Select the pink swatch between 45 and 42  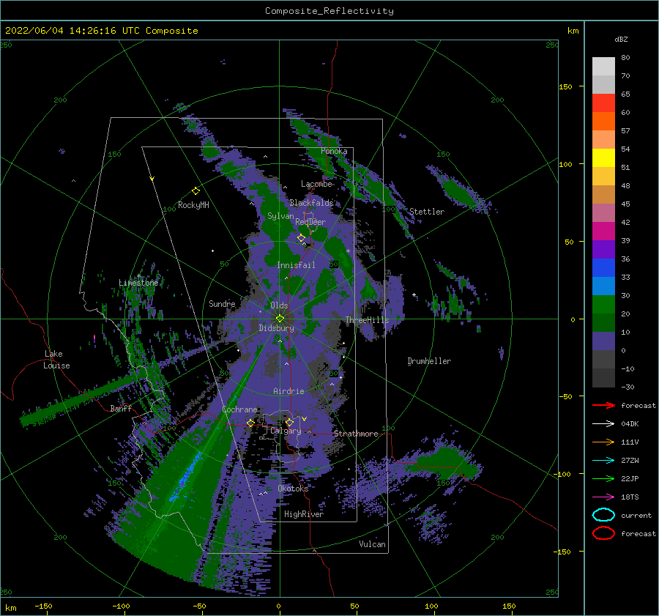(x=603, y=212)
